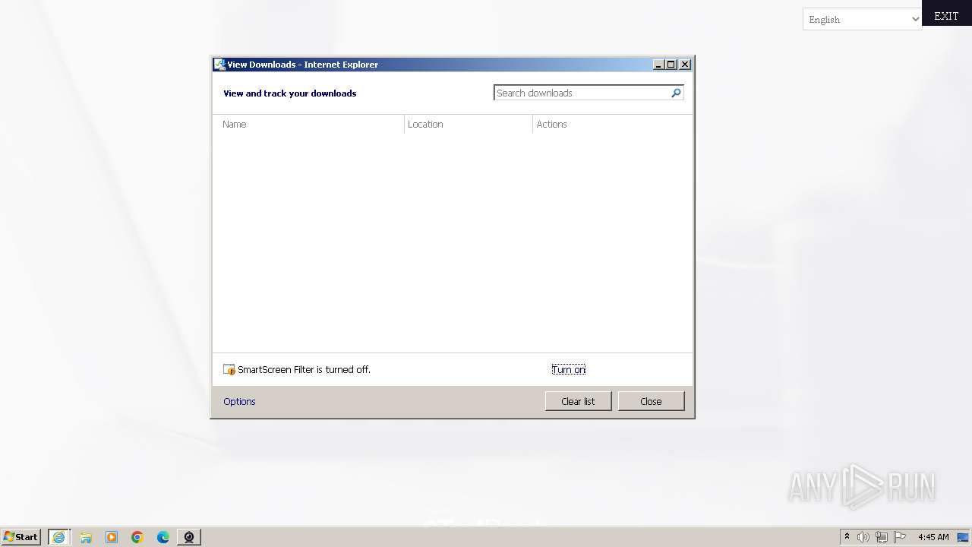Open the English language dropdown
The height and width of the screenshot is (547, 972).
[862, 19]
